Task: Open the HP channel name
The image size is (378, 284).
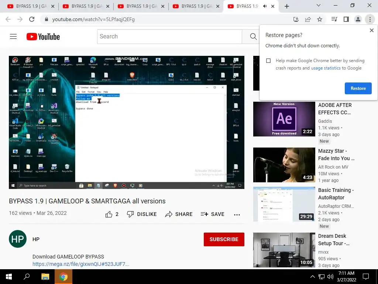Action: click(x=36, y=239)
